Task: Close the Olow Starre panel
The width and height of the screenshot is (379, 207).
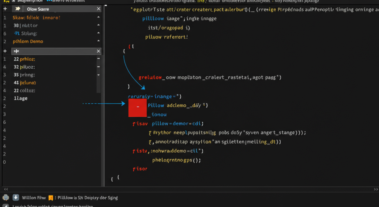Action: pos(98,9)
